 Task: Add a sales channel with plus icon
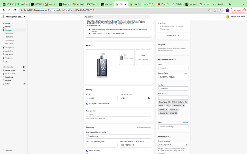(24, 67)
